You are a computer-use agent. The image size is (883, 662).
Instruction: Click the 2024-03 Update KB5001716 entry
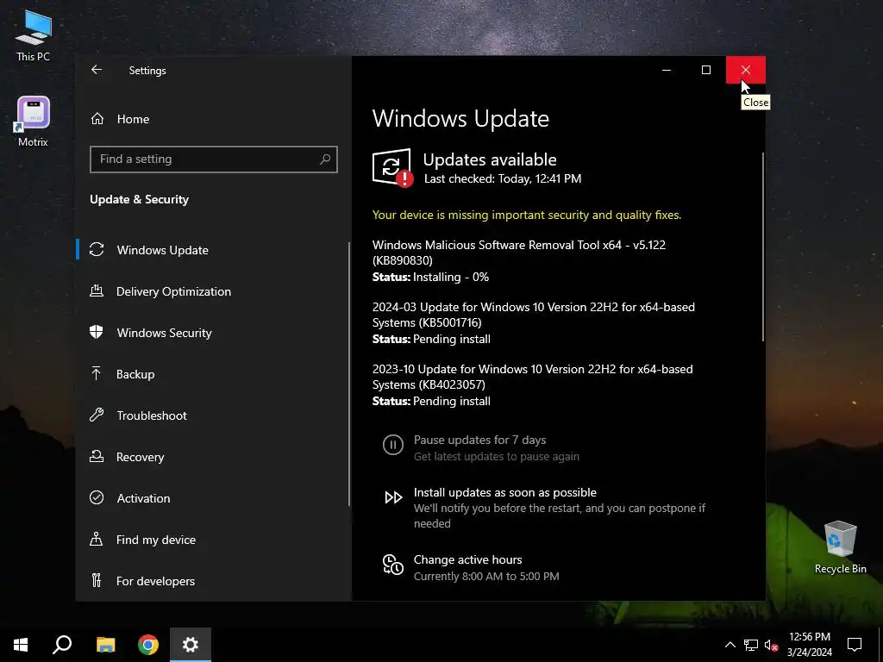click(533, 322)
